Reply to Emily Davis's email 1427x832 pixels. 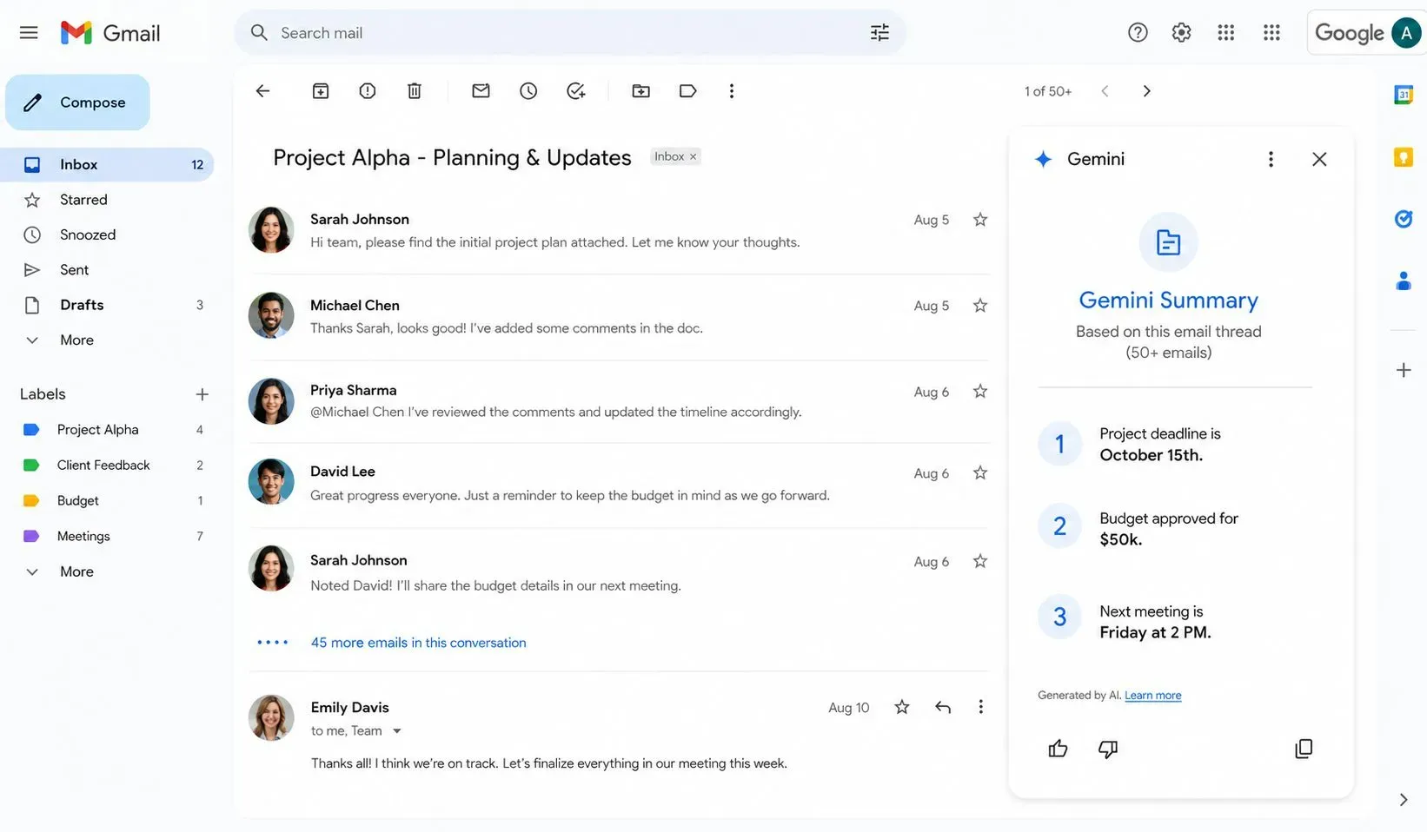click(943, 707)
